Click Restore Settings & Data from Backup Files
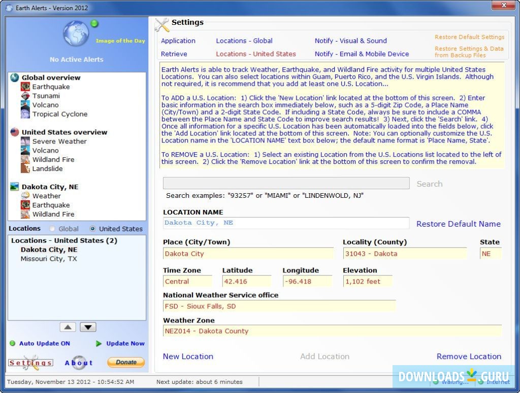This screenshot has height=393, width=520. point(469,52)
